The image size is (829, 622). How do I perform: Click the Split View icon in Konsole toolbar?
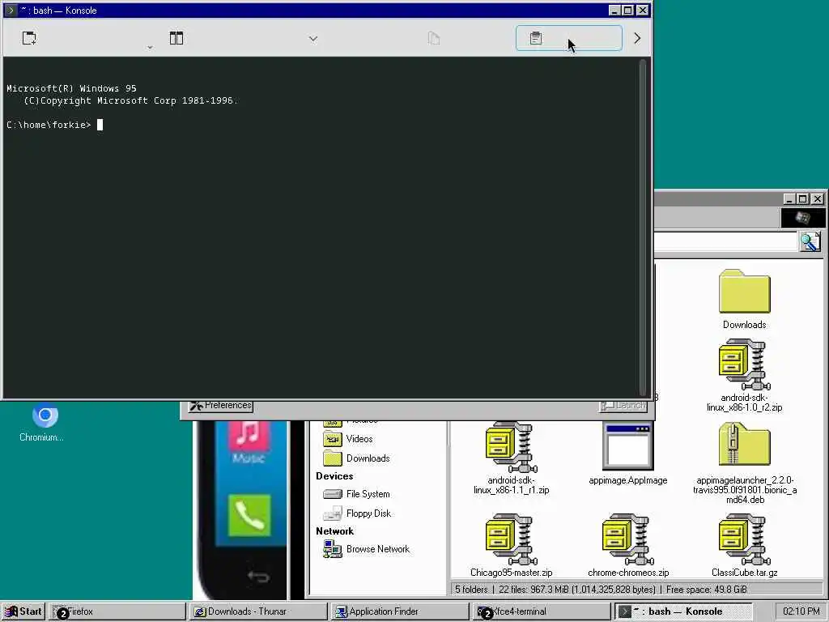point(176,38)
